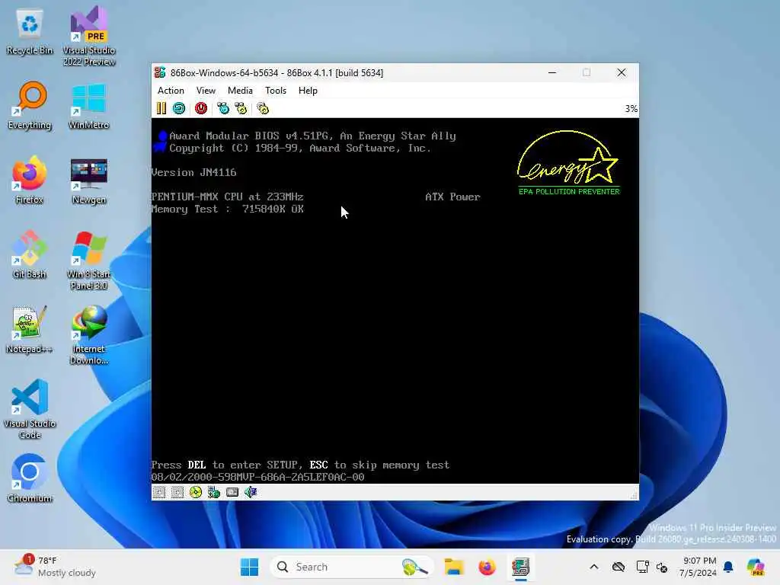Click the 86Box title bar app icon
780x585 pixels.
pos(160,72)
